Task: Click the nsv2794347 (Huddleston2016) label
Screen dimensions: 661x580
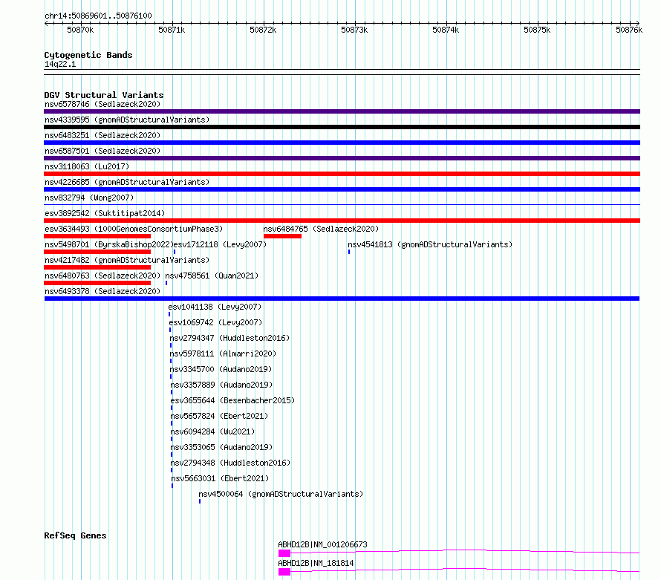Action: [x=229, y=338]
